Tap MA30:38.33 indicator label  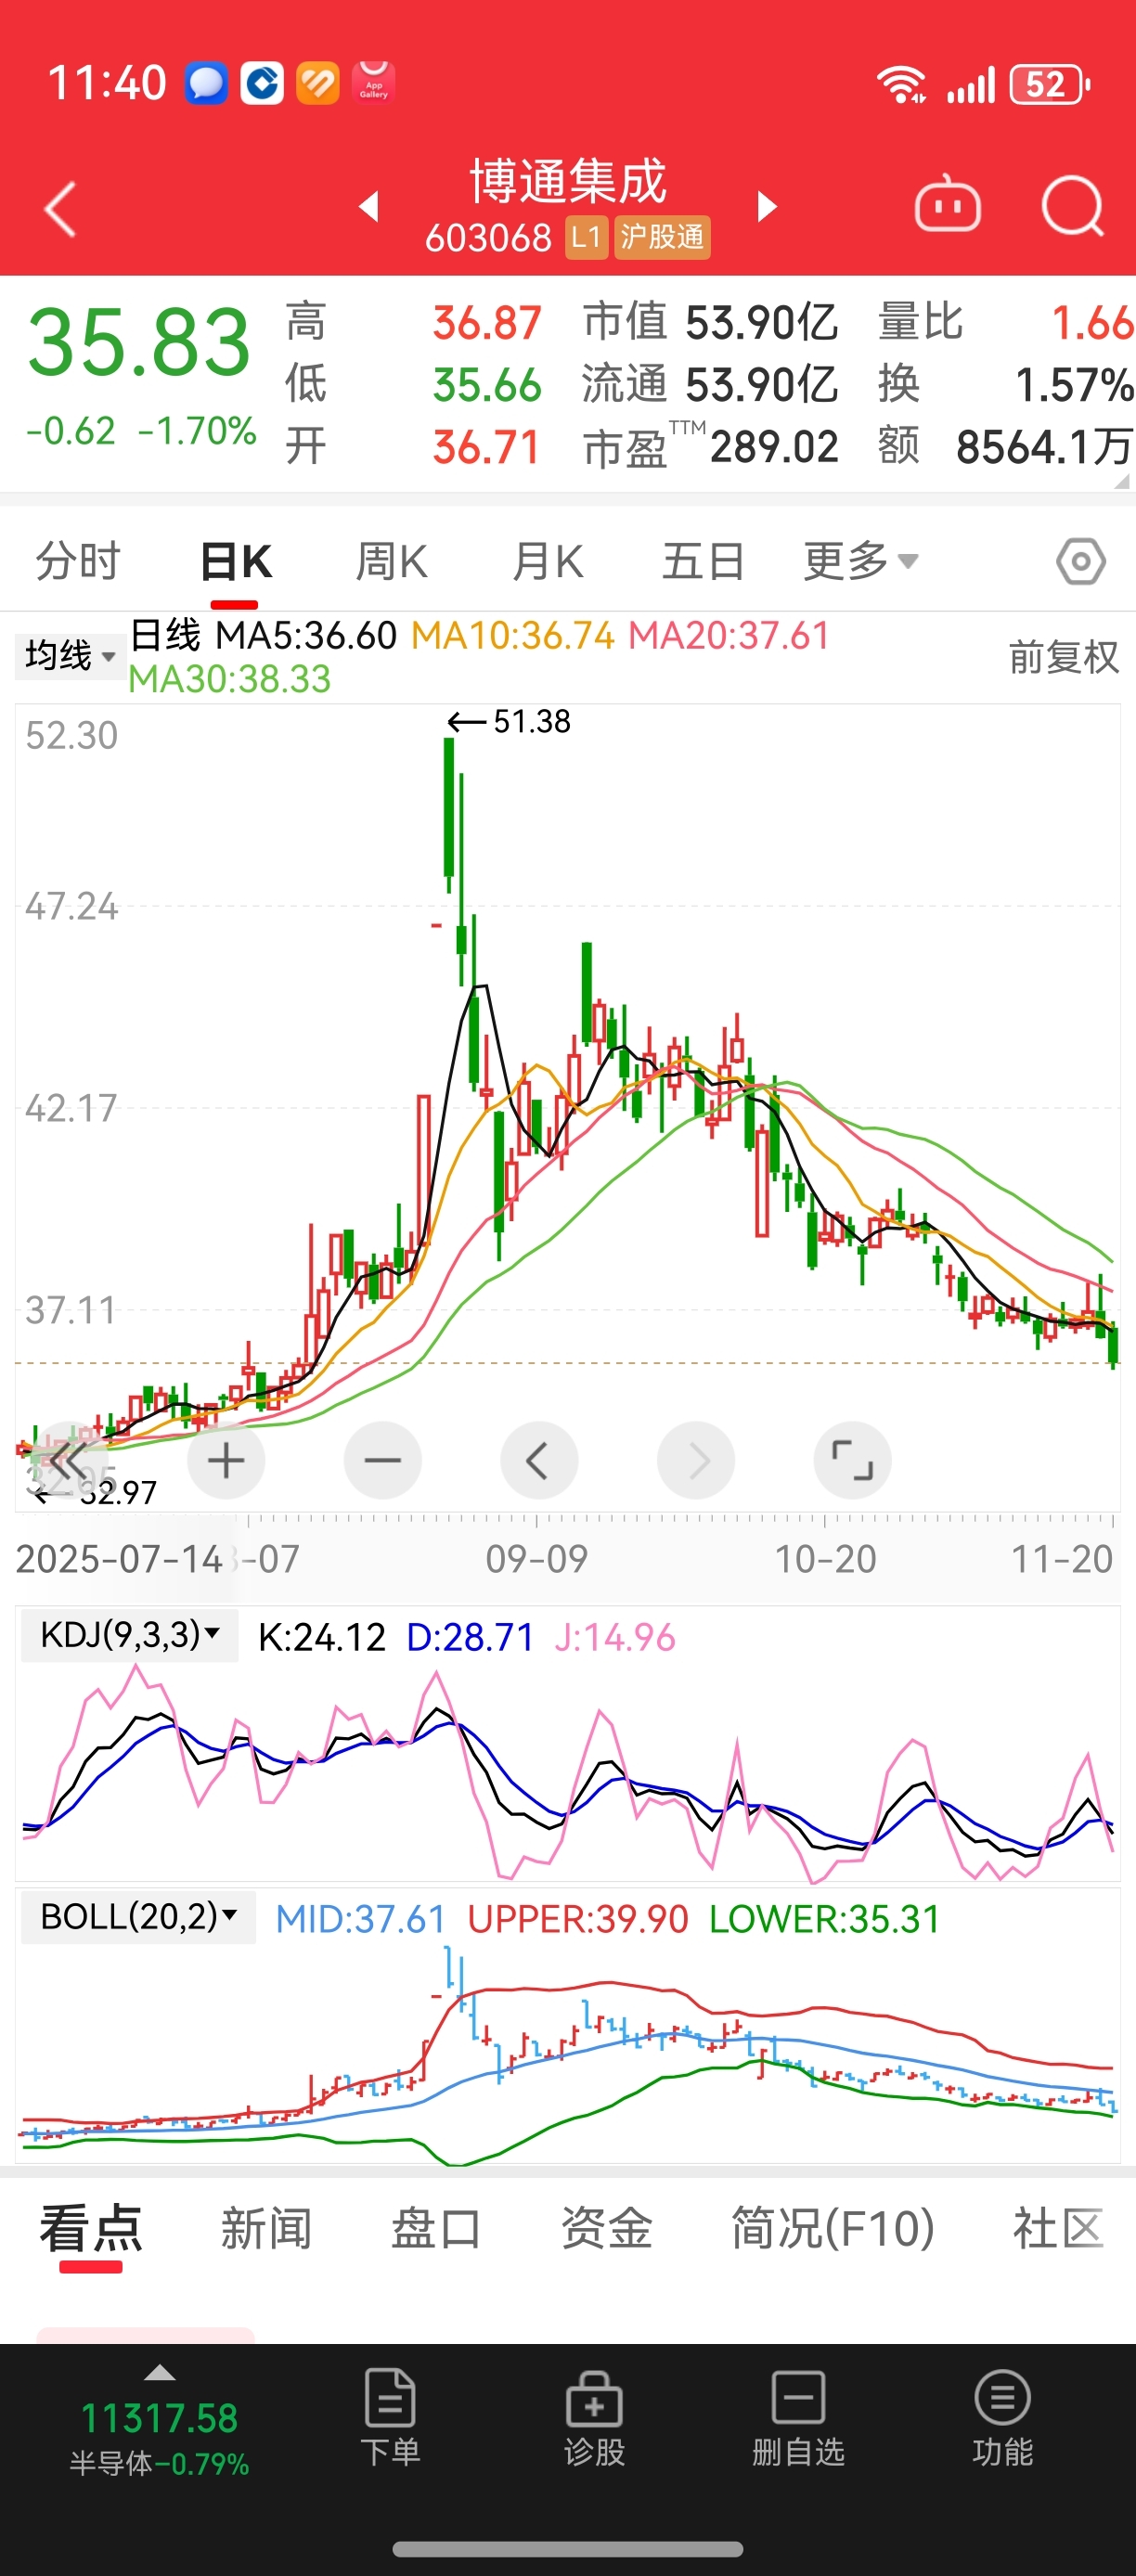[x=229, y=679]
